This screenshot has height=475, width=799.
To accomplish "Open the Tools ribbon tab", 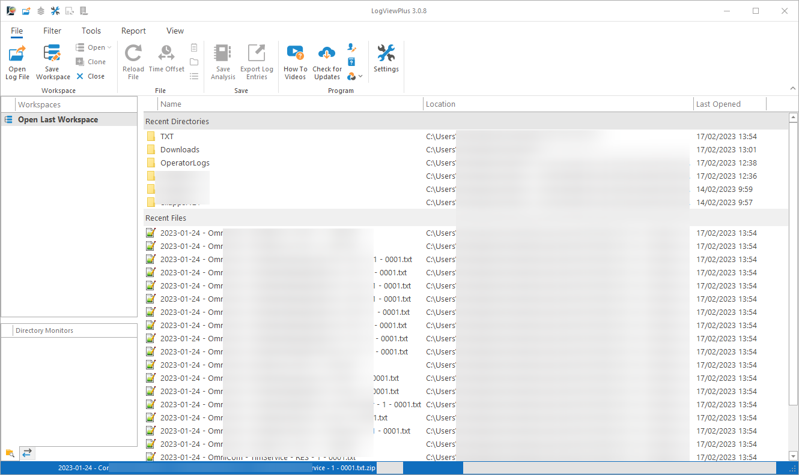I will [x=91, y=31].
